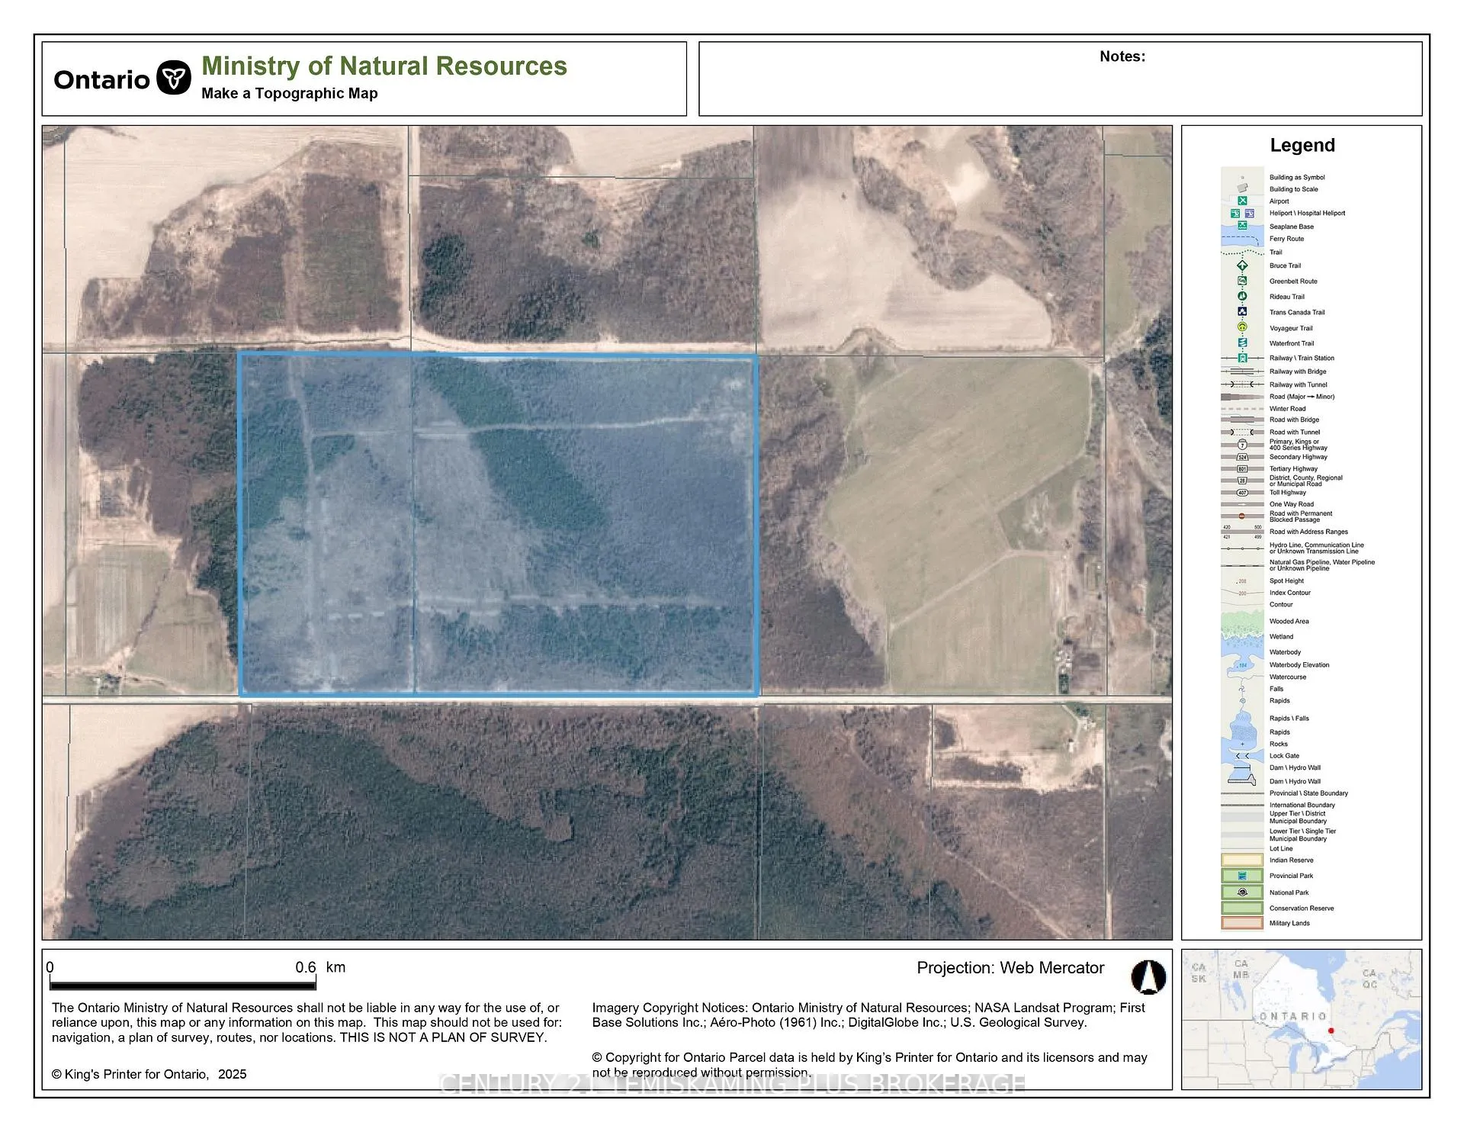Click the 'Heliport \ Hospital Heliport' legend label

point(1307,213)
